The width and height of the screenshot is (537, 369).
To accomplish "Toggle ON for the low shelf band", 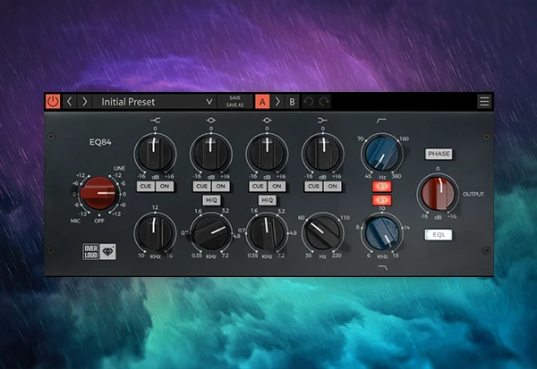I will pos(332,187).
